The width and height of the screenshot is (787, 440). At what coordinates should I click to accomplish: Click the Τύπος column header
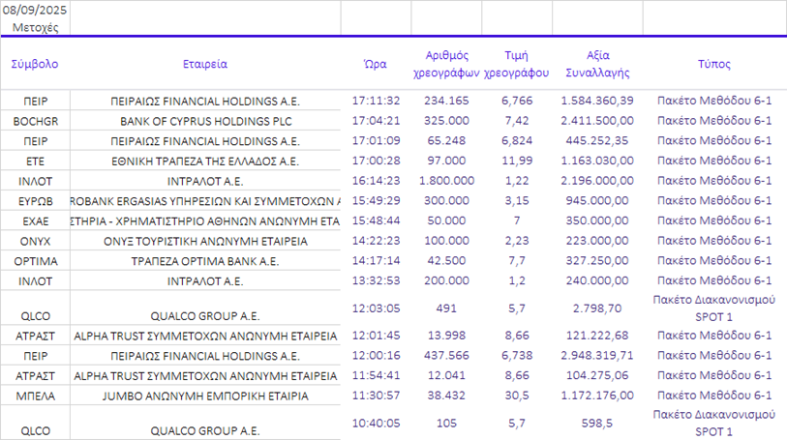pos(713,64)
